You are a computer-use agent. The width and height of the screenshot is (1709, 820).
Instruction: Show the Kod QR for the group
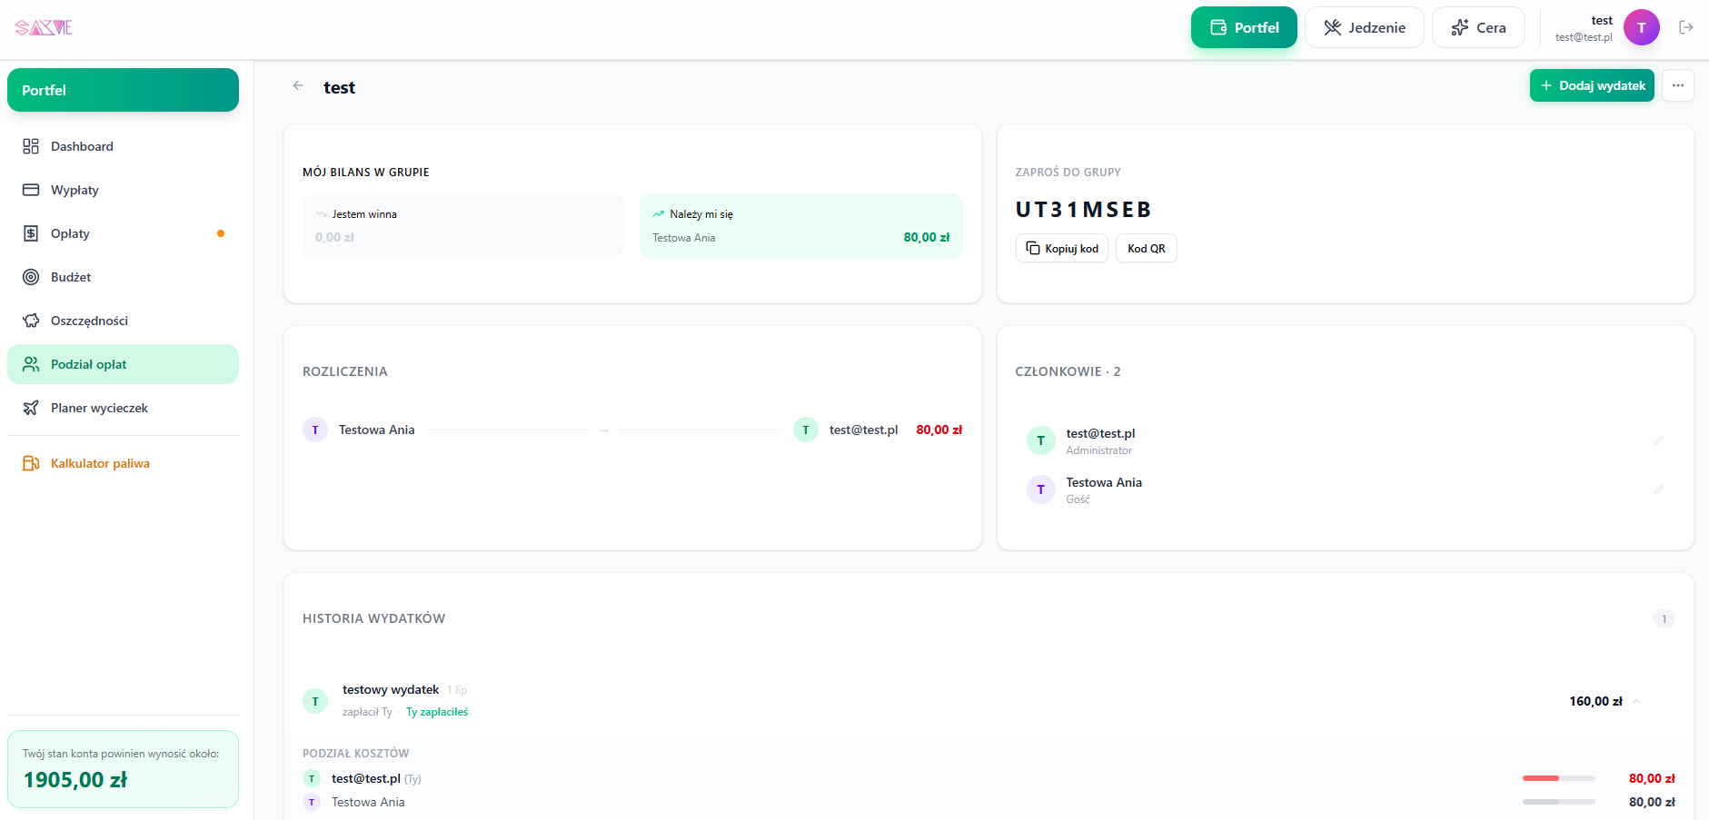click(1146, 248)
